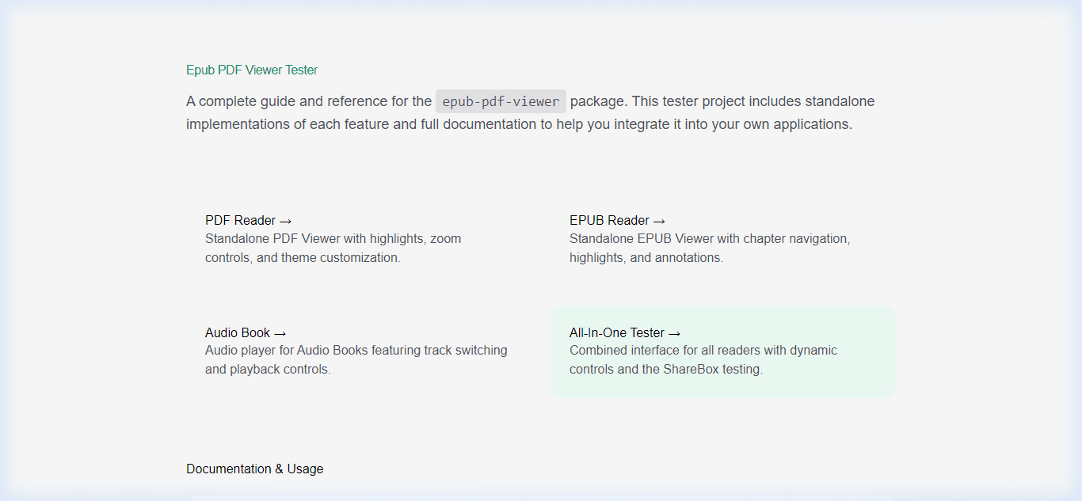Open the Audio Book card link
The image size is (1082, 501).
pyautogui.click(x=359, y=351)
